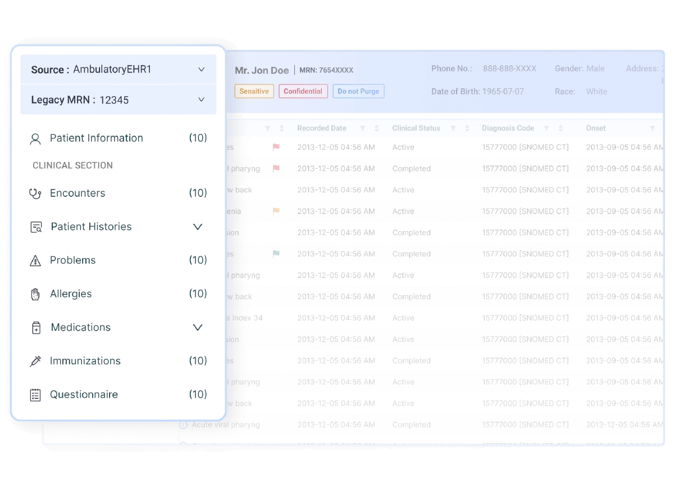Click the Sensitive tag
Screen dimensions: 674x491
(x=254, y=91)
